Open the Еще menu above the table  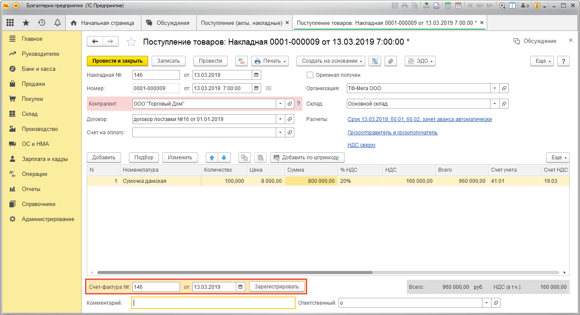pos(558,157)
